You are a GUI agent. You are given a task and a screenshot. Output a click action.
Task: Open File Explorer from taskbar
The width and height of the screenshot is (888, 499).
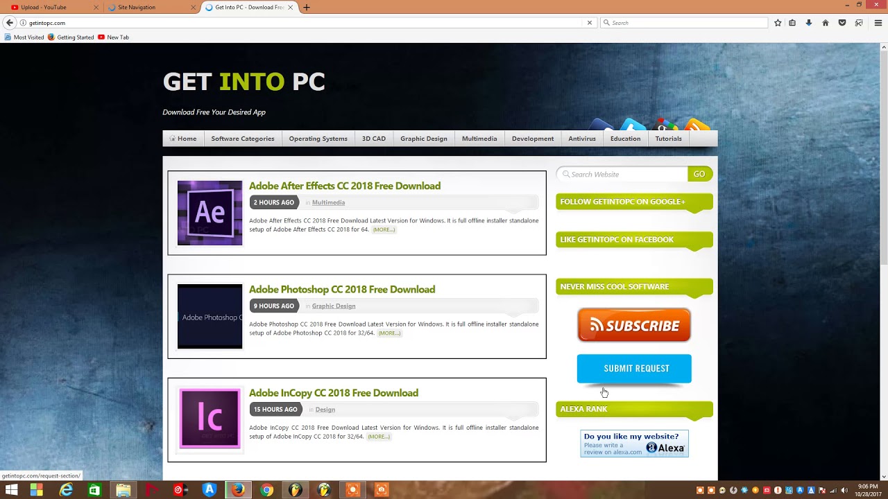(123, 490)
